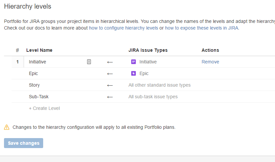Click the arrow icon in Sub-Task row

(x=110, y=97)
